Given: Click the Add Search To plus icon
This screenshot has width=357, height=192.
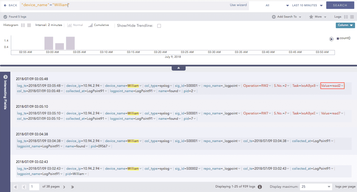Looking at the screenshot, I should tap(274, 16).
